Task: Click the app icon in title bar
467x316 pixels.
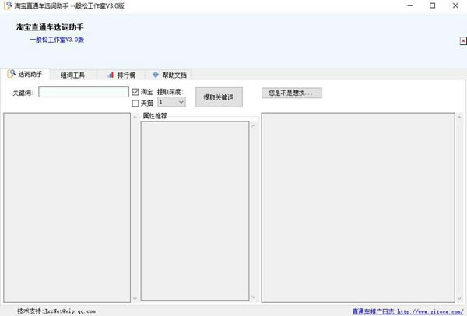Action: [x=7, y=5]
